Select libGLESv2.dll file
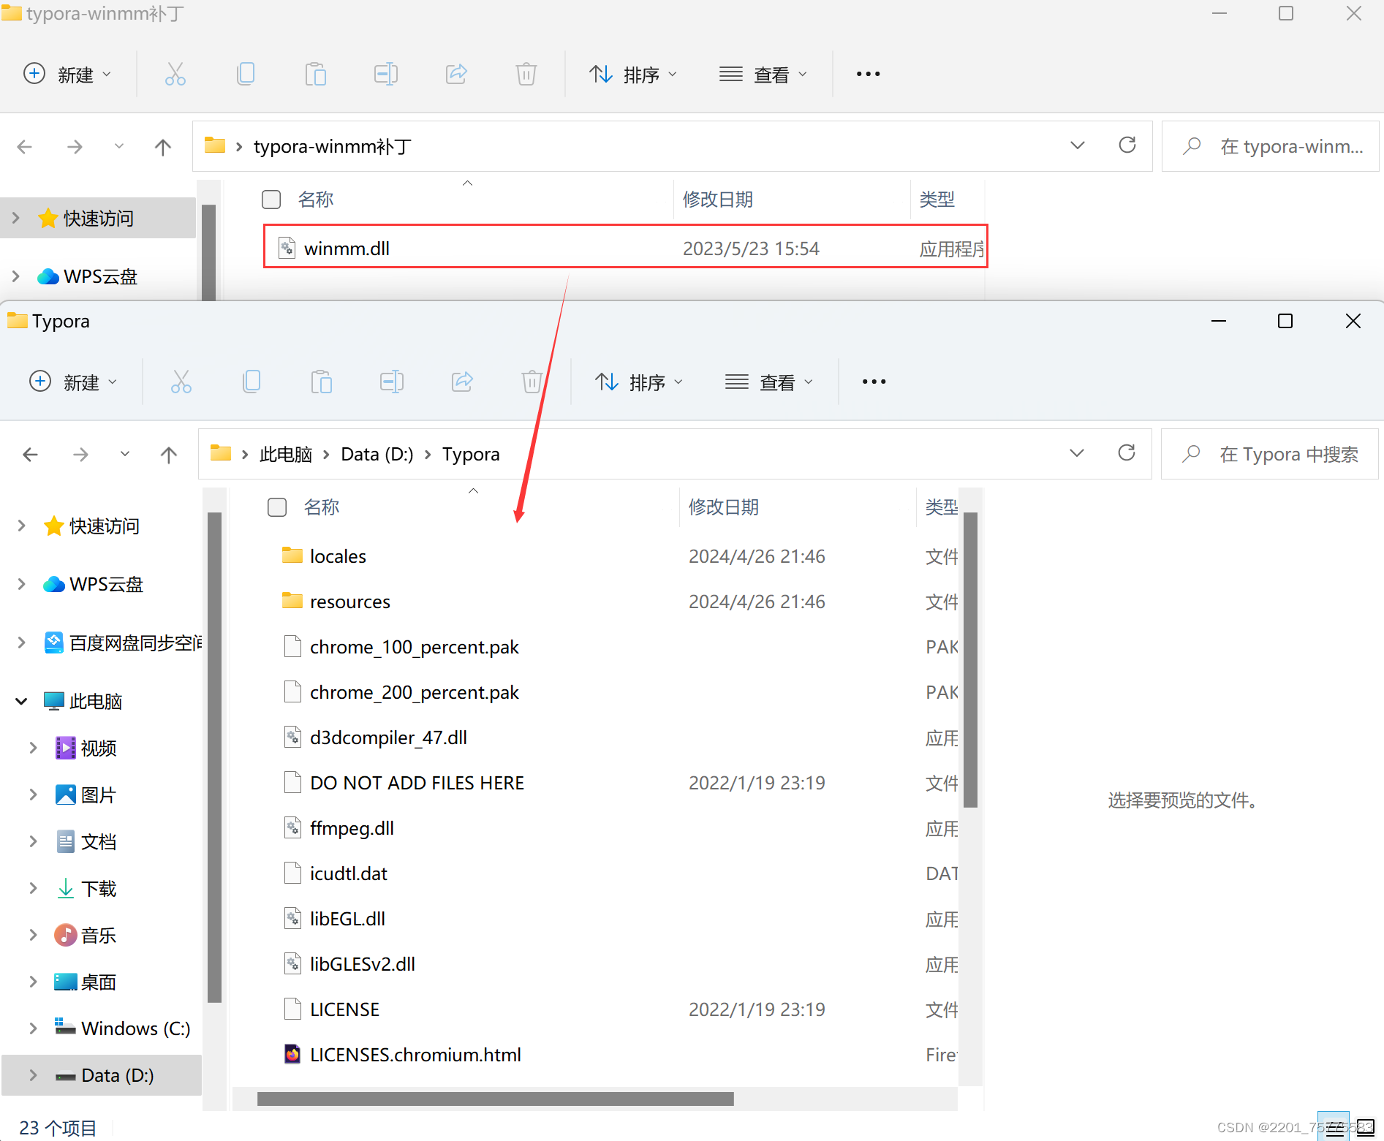 coord(362,963)
